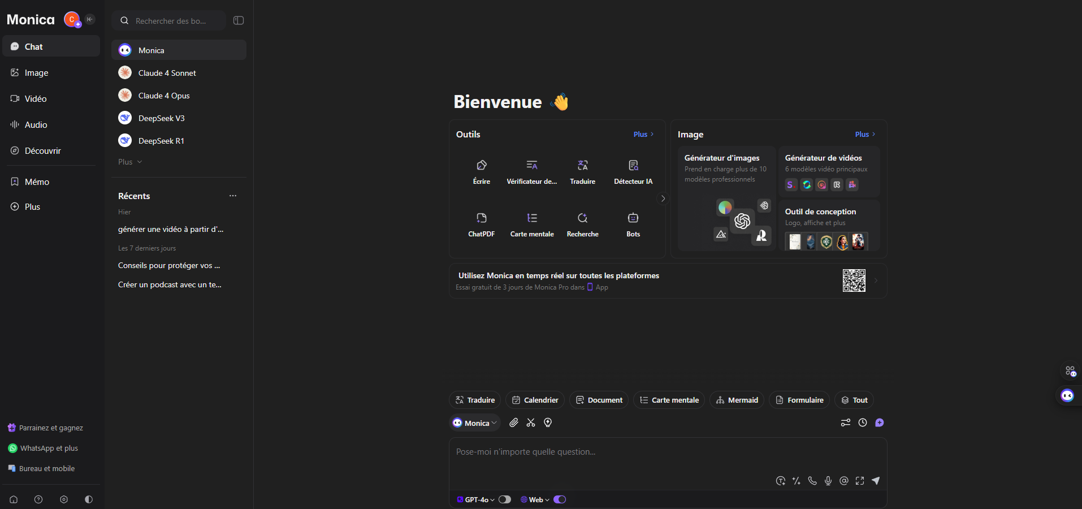Attach a file with the paperclip icon
The height and width of the screenshot is (509, 1082).
(513, 422)
